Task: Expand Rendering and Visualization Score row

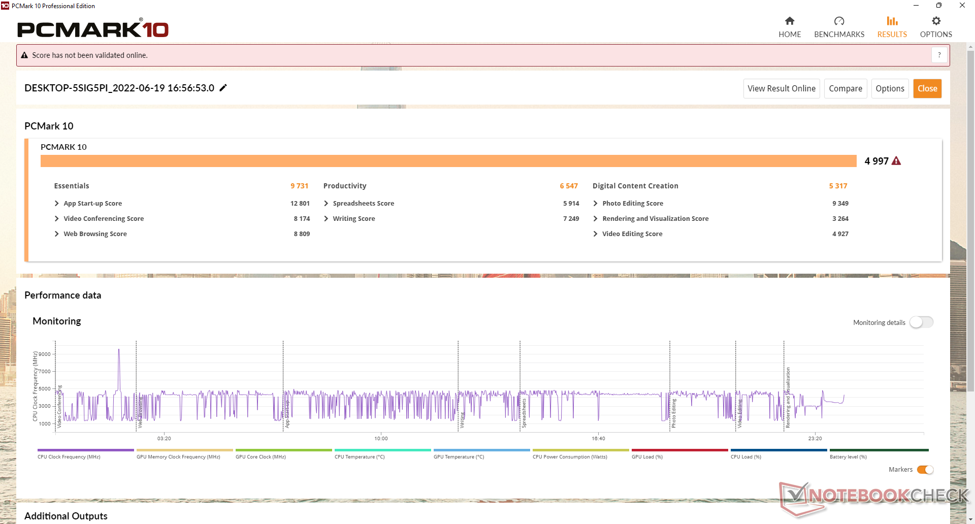Action: [595, 219]
